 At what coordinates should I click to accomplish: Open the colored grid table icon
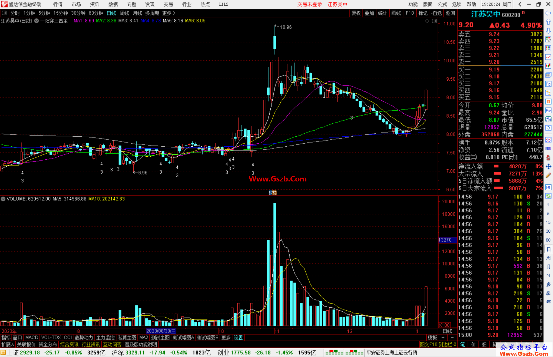pos(548,48)
